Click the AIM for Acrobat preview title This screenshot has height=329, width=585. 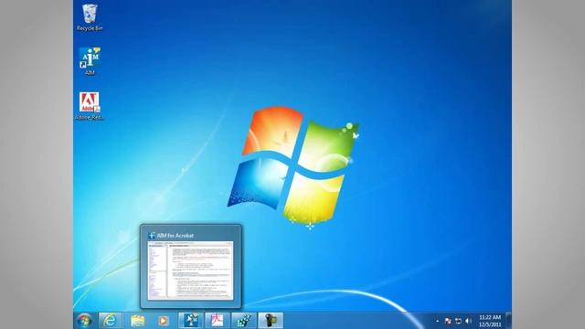point(175,236)
